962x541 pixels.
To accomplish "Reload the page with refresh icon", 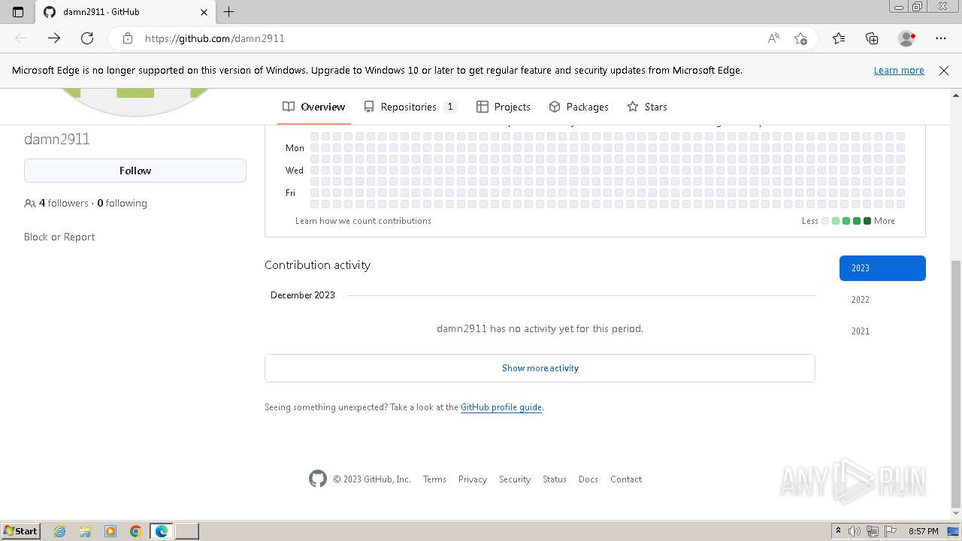I will tap(87, 38).
